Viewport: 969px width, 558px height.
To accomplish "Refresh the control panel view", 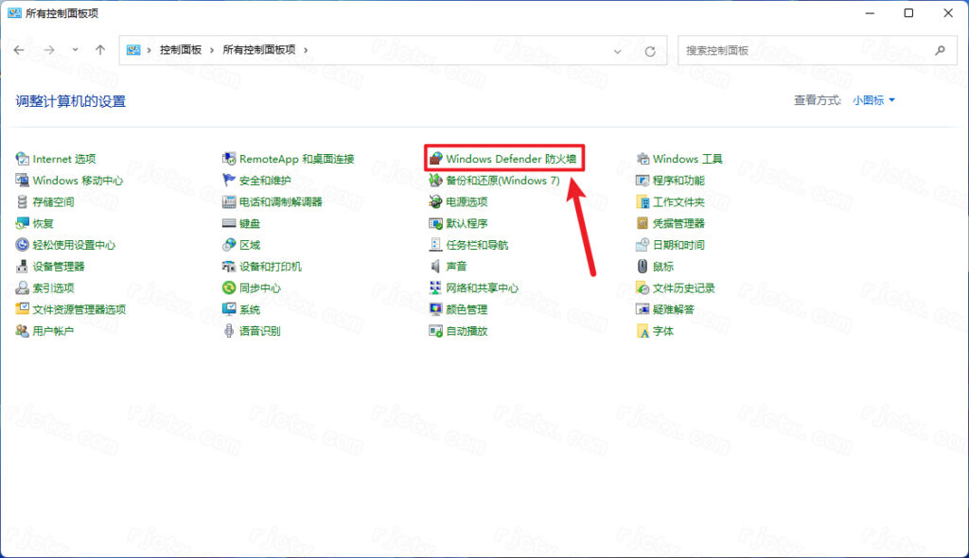I will [650, 51].
